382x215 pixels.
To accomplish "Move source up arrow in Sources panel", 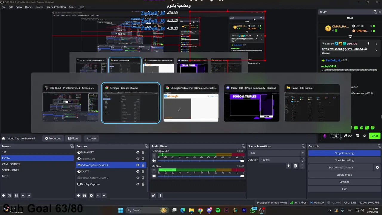I will pyautogui.click(x=98, y=196).
